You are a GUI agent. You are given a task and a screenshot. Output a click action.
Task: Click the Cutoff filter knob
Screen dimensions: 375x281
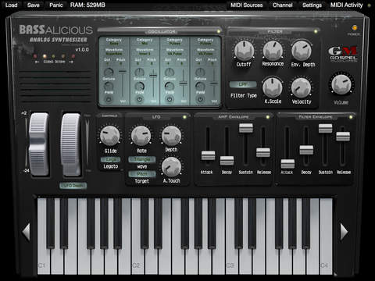(x=244, y=51)
